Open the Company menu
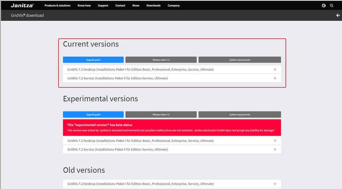342x189 pixels. [x=174, y=5]
